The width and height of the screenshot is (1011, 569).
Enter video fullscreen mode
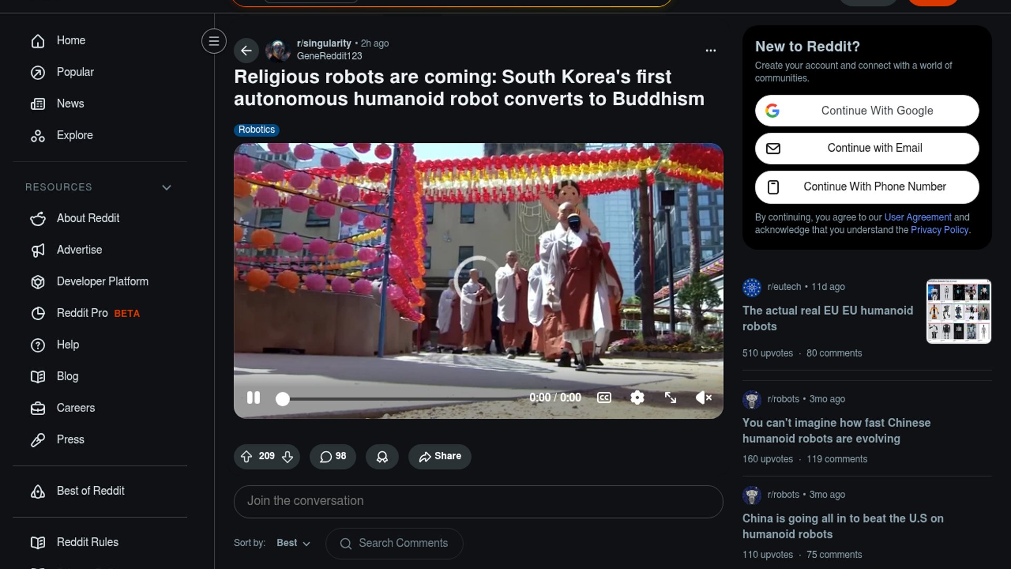[x=670, y=398]
